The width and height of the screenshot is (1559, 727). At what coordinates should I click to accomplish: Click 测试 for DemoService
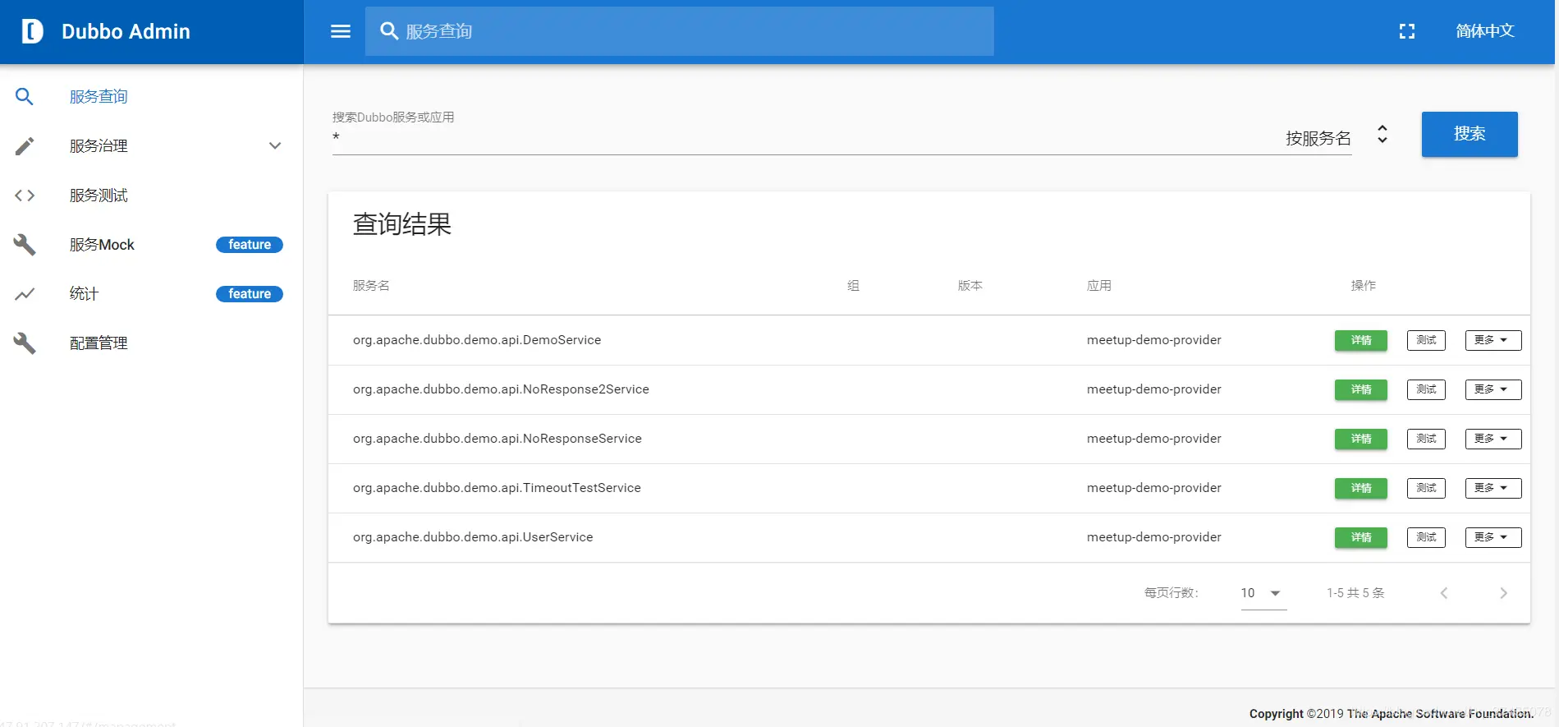pyautogui.click(x=1426, y=340)
